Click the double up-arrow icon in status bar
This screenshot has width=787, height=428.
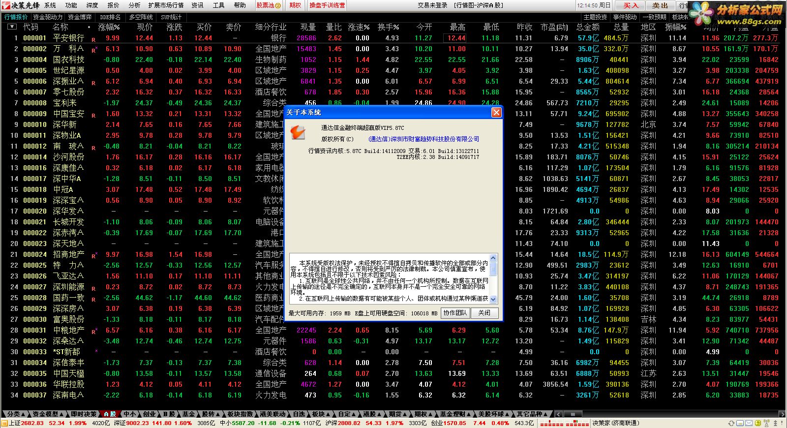point(775,423)
